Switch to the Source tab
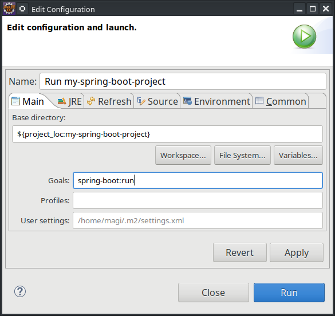Image resolution: width=335 pixels, height=316 pixels. pyautogui.click(x=157, y=101)
